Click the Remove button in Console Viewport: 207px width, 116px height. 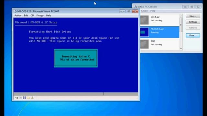point(193,28)
